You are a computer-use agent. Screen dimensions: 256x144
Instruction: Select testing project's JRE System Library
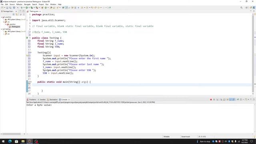click(15, 32)
